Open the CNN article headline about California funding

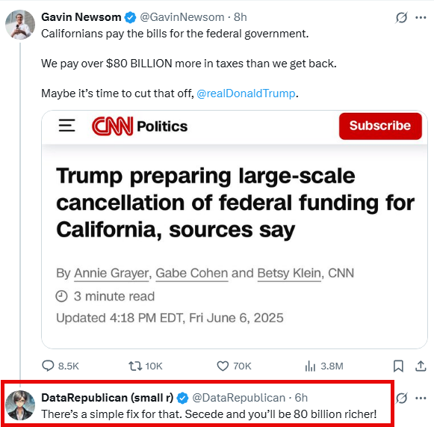235,203
